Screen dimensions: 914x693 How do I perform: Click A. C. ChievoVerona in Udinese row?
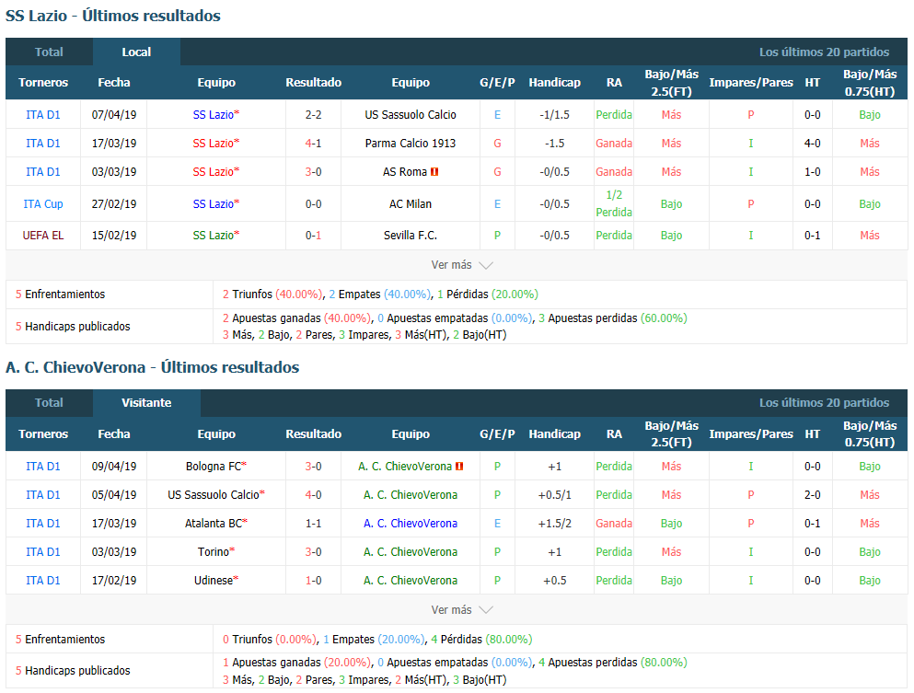click(411, 581)
